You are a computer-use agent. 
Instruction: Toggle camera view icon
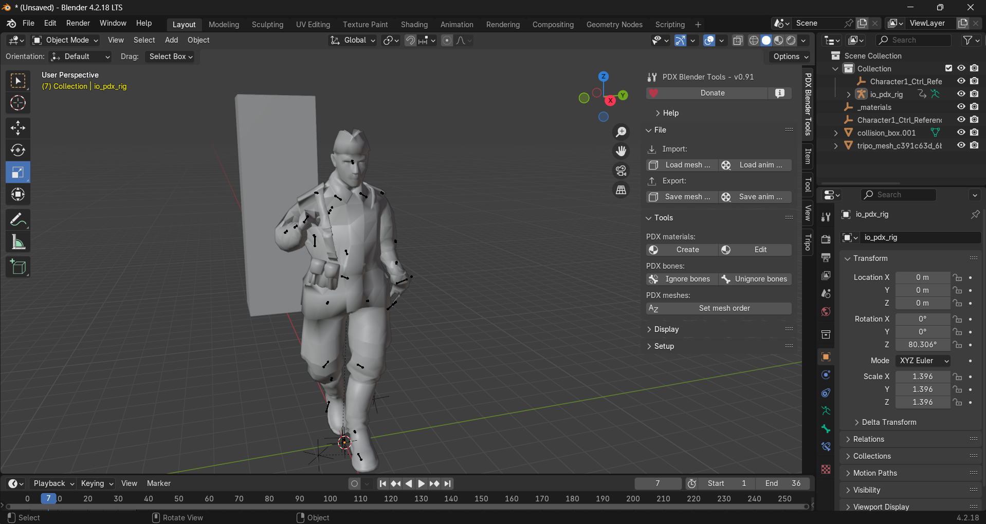(621, 171)
